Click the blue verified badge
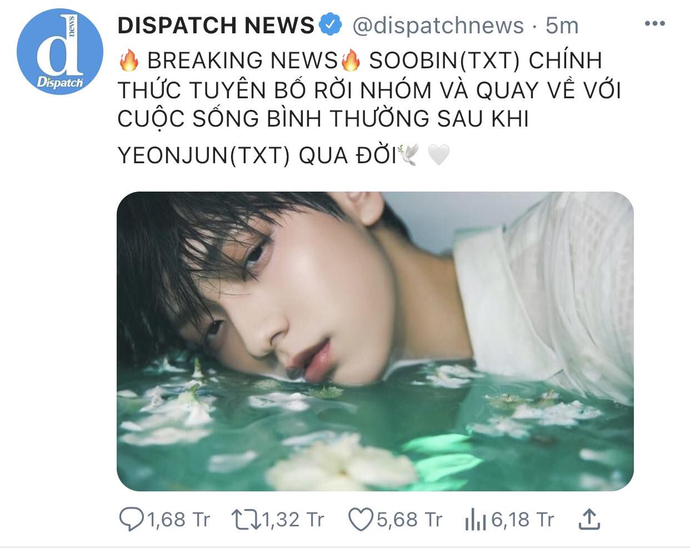The image size is (690, 548). click(x=331, y=25)
